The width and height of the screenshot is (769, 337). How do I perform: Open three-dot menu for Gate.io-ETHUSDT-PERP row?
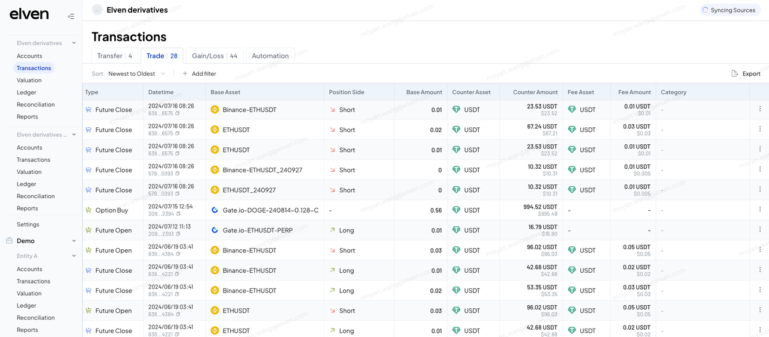click(759, 230)
